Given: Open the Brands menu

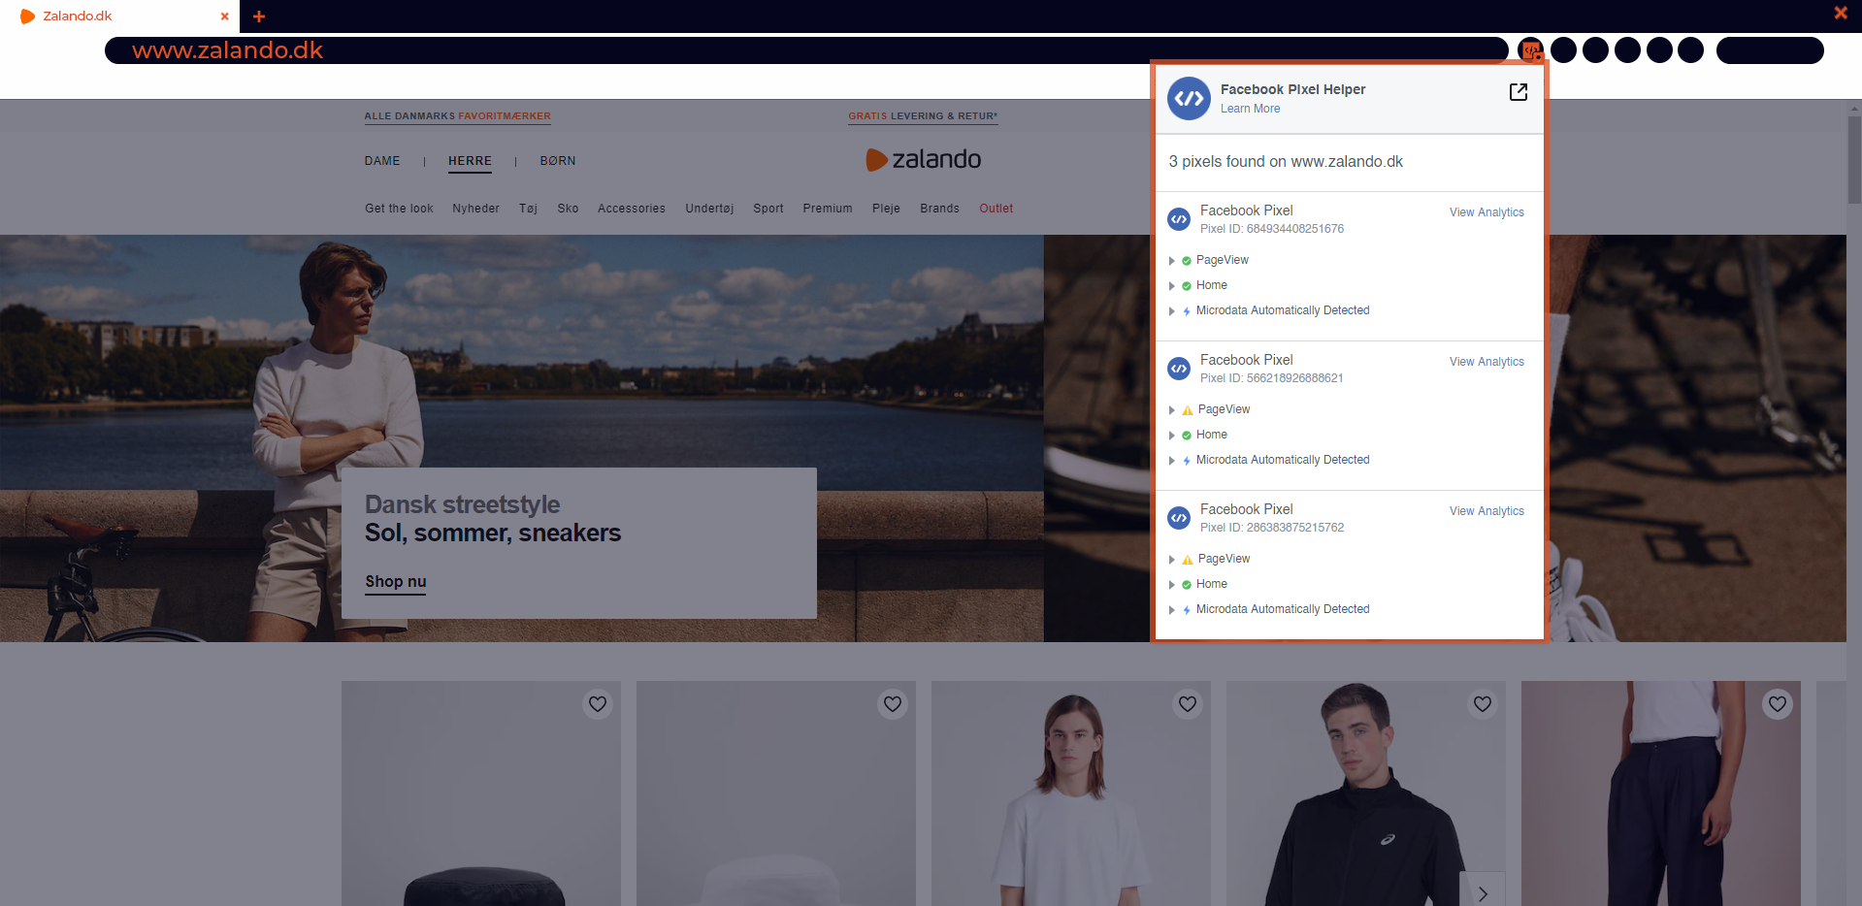Looking at the screenshot, I should (x=939, y=209).
